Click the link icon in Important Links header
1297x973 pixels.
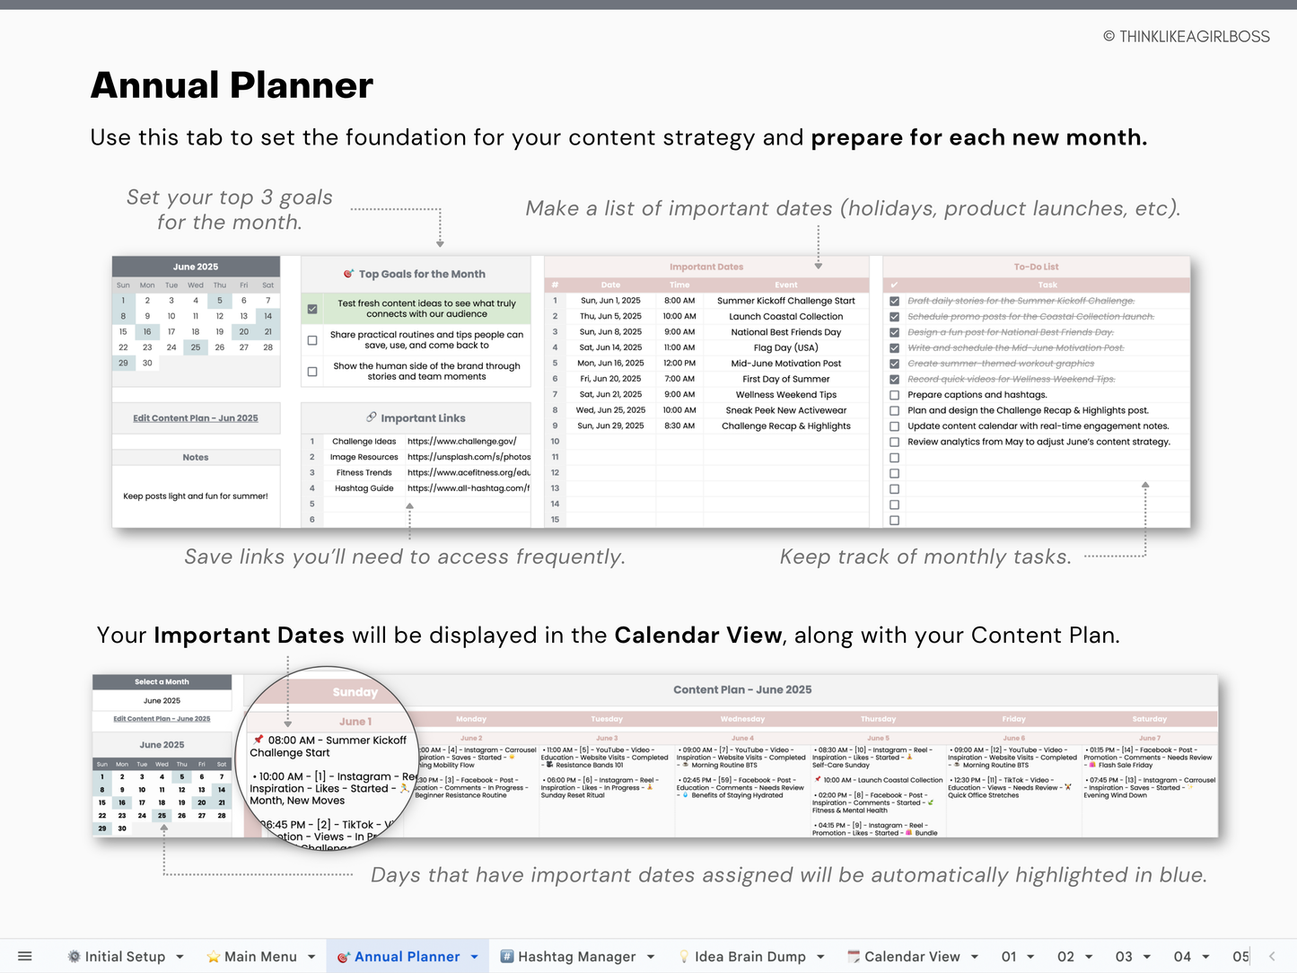pos(371,417)
